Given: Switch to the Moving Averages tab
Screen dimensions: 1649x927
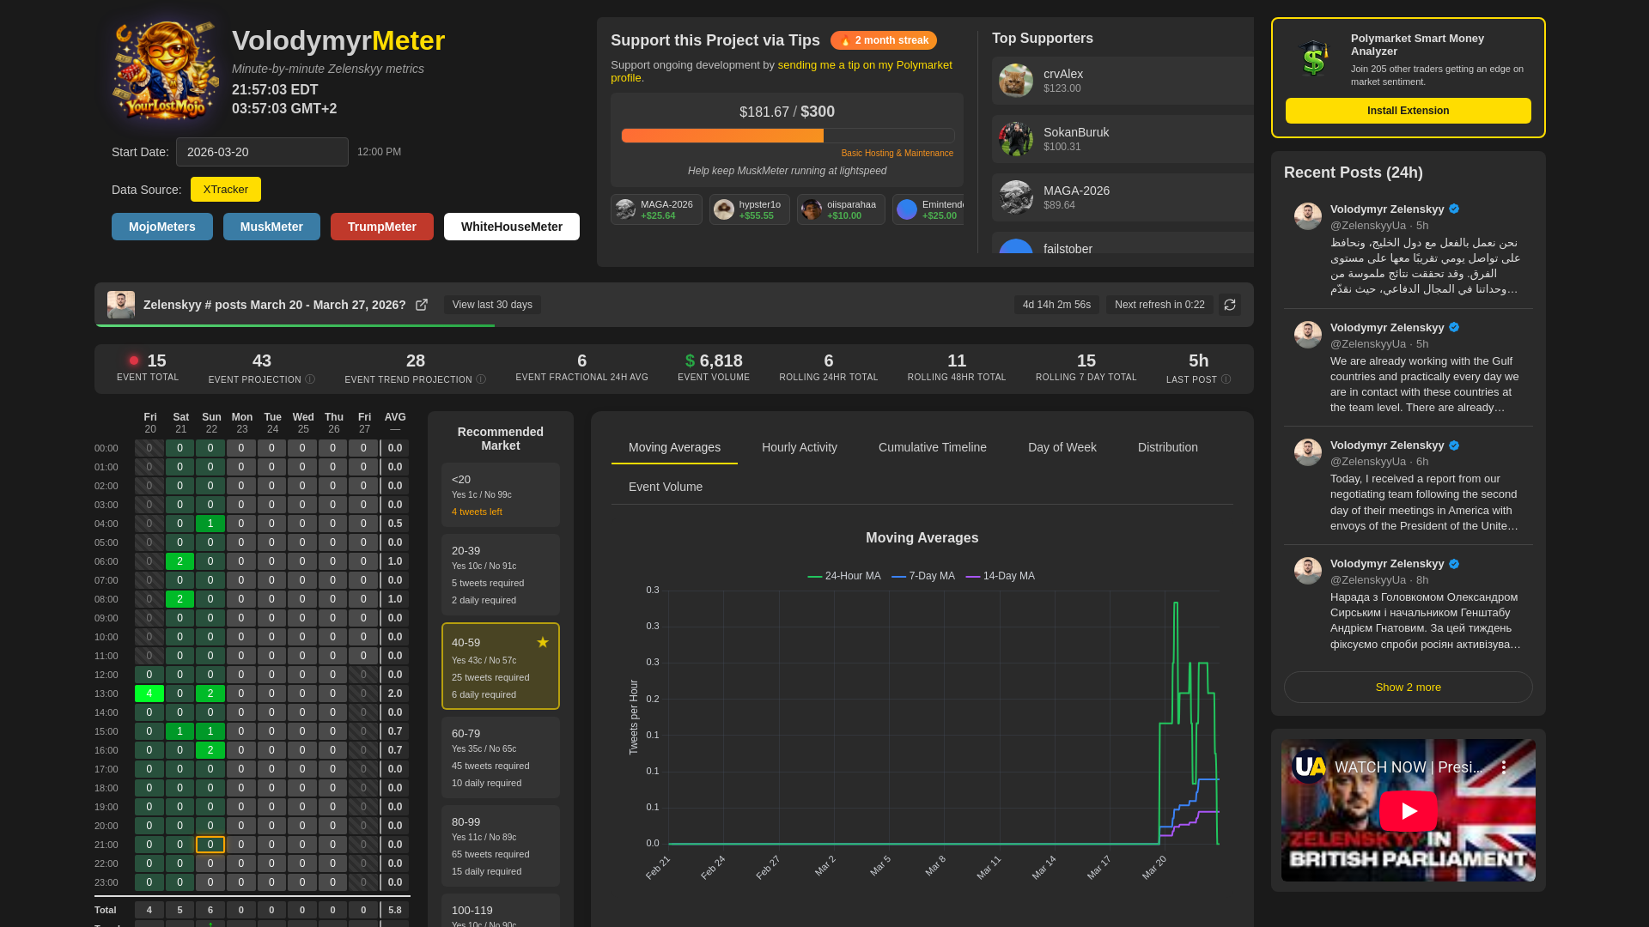Looking at the screenshot, I should coord(674,447).
